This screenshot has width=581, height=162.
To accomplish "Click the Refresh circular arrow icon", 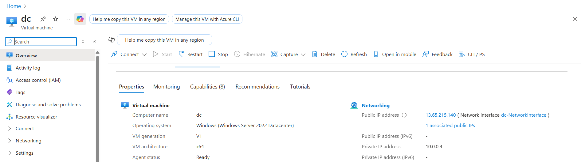I will tap(344, 54).
